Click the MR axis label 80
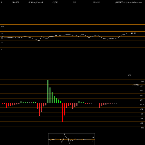This screenshot has width=145, height=145. pos(142,86)
